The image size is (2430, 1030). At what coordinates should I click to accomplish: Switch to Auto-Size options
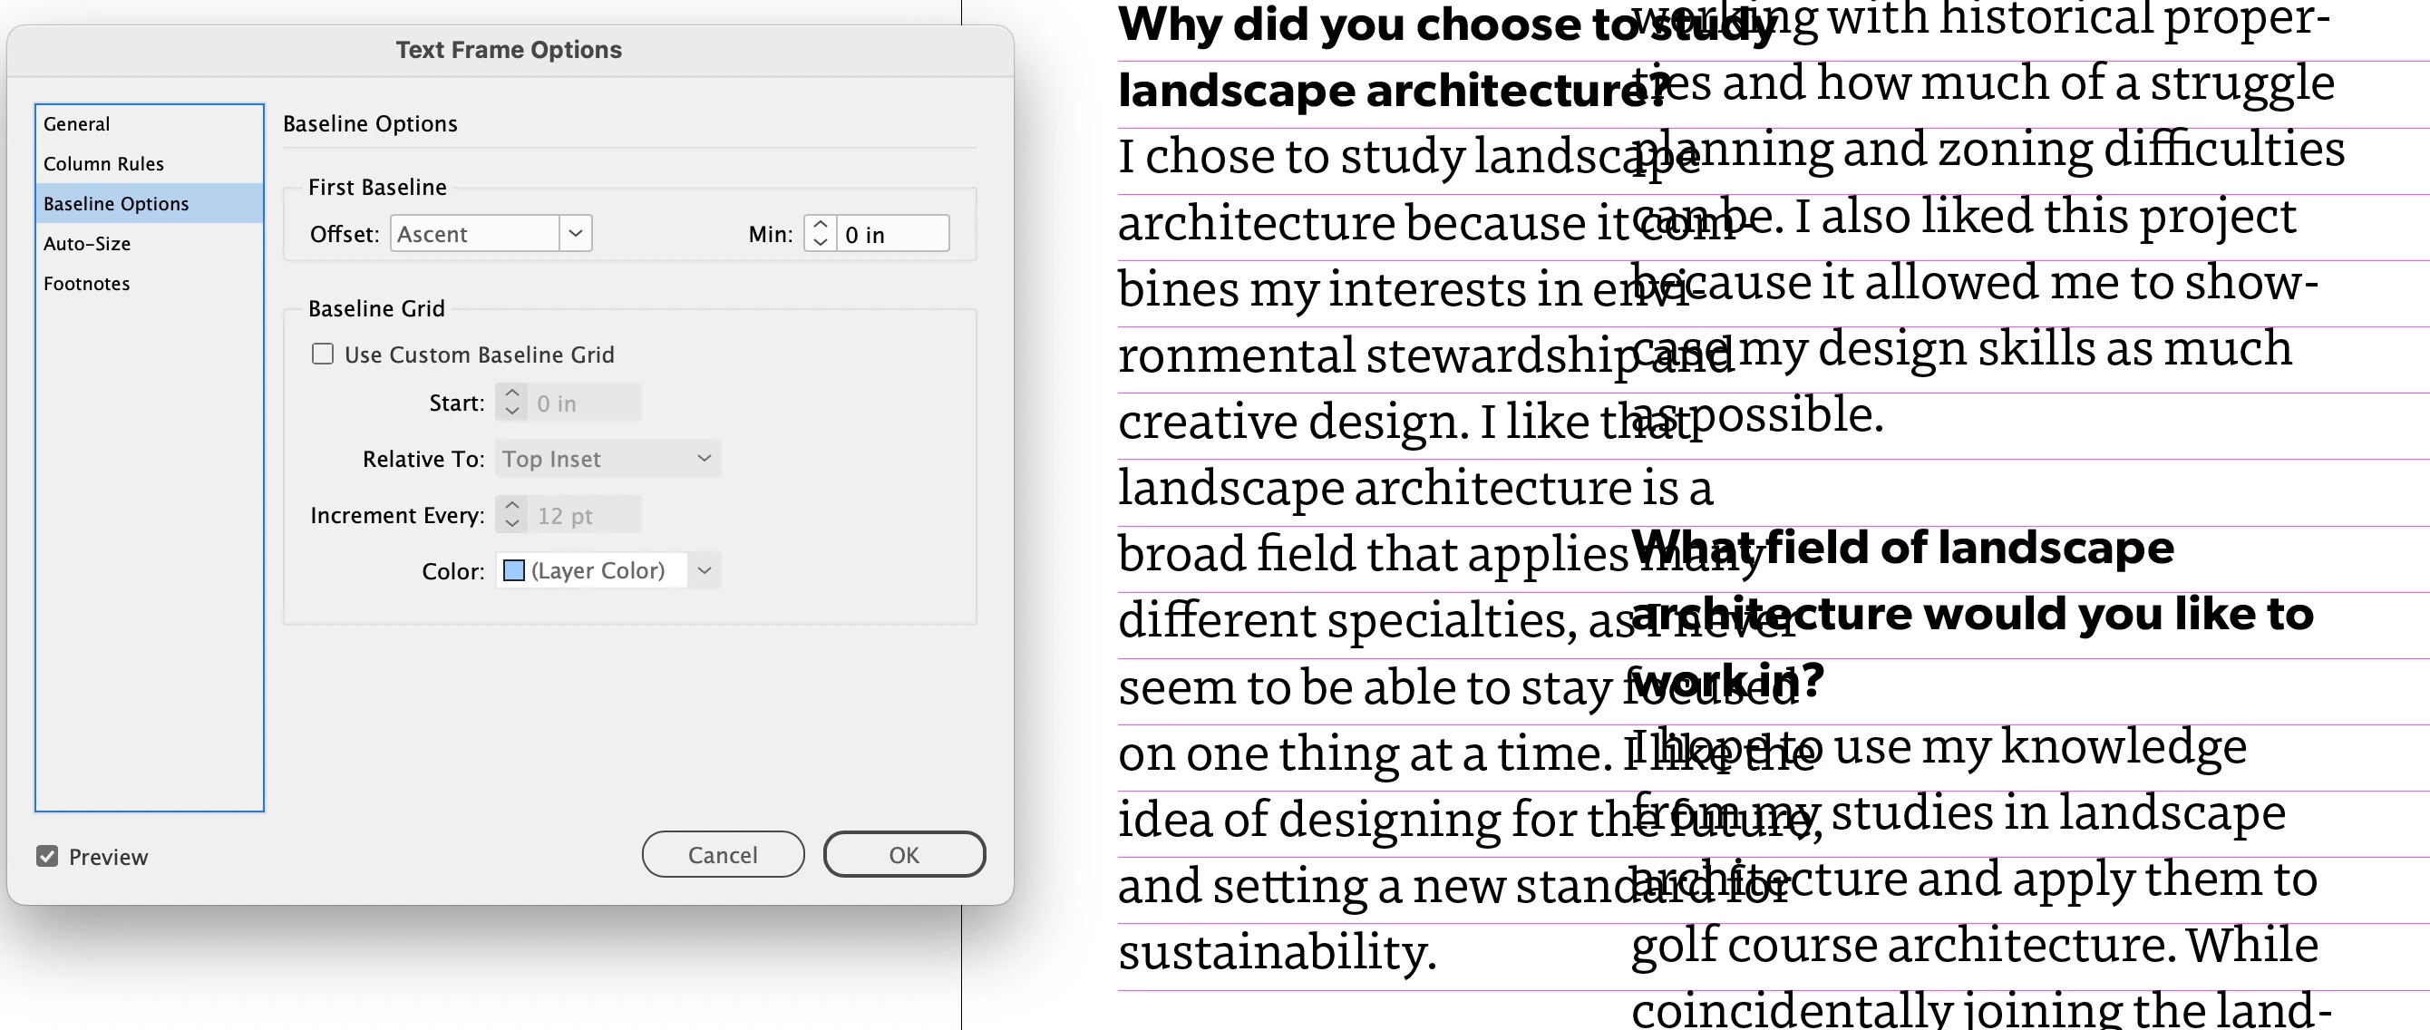(x=87, y=243)
